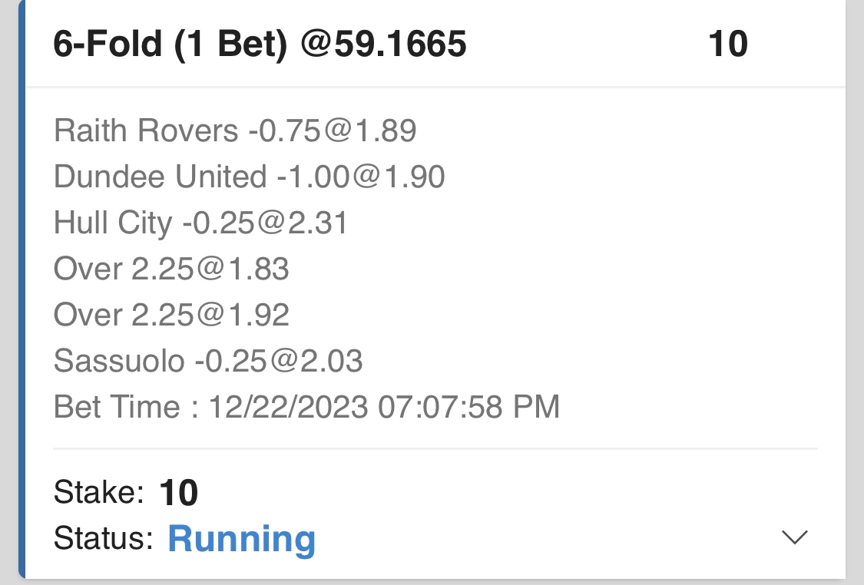Click the 6-Fold bet title
The height and width of the screenshot is (585, 864).
point(107,45)
